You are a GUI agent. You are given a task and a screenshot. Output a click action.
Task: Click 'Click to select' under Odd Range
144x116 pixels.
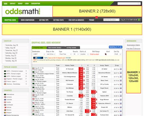pos(94,54)
